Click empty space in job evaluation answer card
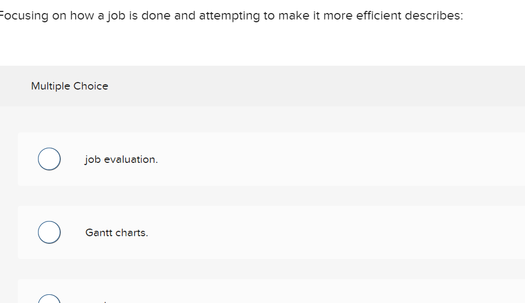Viewport: 525px width, 303px height. (326, 159)
